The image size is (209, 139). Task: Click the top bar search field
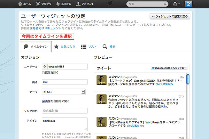pos(147,4)
